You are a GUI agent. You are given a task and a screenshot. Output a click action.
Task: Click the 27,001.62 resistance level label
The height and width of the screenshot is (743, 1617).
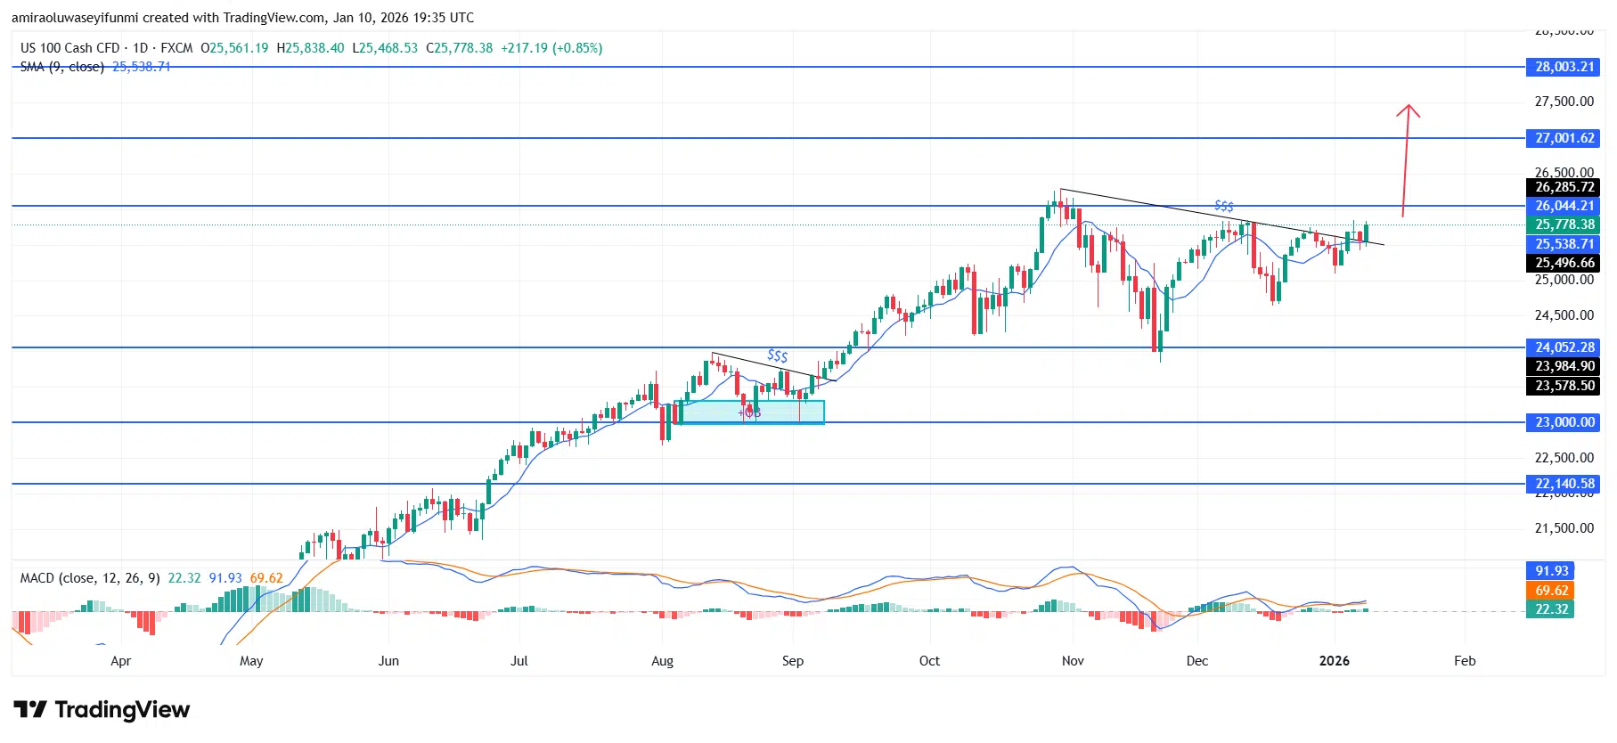pos(1564,138)
